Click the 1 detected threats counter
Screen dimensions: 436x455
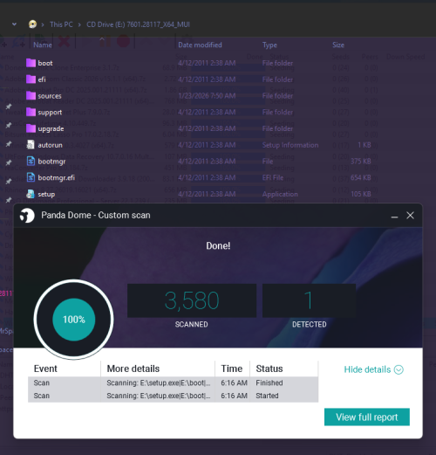(x=309, y=300)
